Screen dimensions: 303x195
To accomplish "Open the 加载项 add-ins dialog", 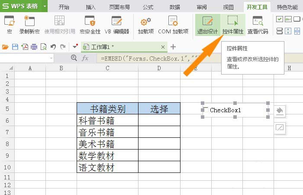I will tap(145, 22).
